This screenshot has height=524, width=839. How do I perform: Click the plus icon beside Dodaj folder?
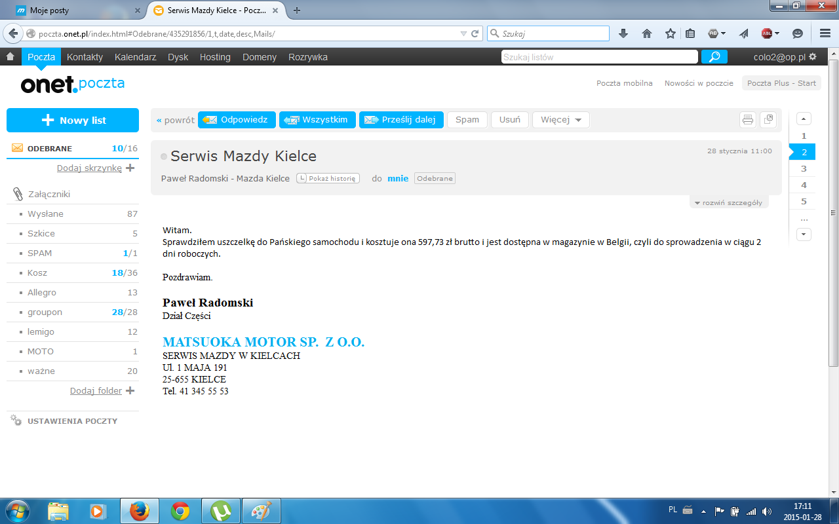[x=130, y=390]
